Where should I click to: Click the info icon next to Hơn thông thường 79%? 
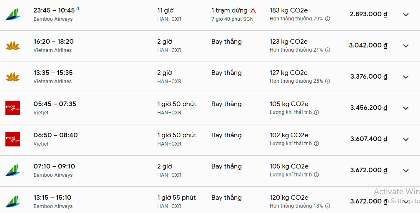click(x=328, y=19)
